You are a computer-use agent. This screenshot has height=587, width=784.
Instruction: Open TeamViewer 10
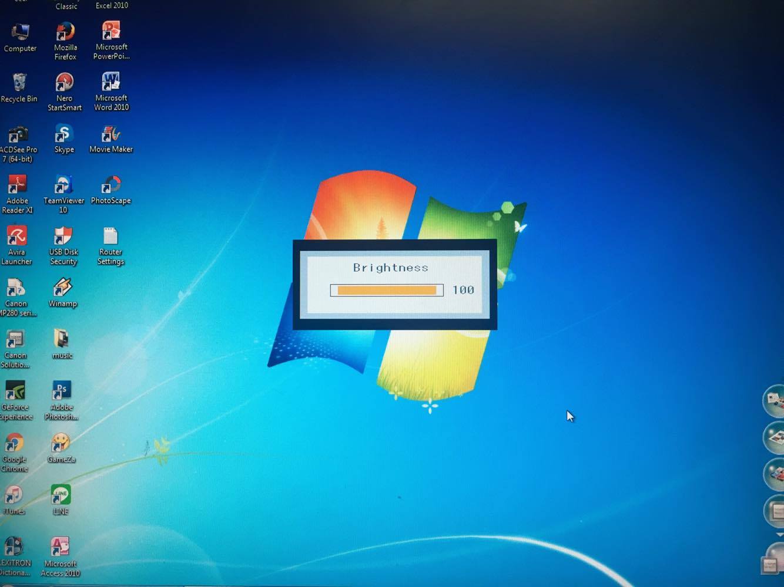point(63,194)
